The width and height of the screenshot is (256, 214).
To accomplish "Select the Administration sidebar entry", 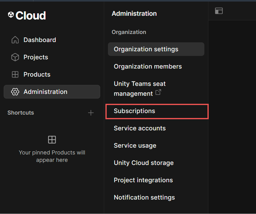I will coord(45,92).
